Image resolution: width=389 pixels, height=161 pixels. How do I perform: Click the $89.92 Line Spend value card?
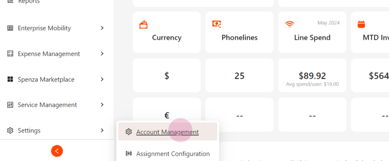pos(312,75)
